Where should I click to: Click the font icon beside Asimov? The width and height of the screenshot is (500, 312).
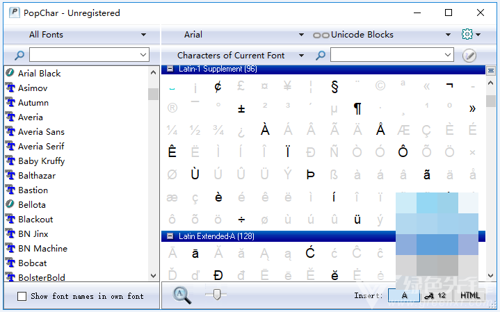10,88
